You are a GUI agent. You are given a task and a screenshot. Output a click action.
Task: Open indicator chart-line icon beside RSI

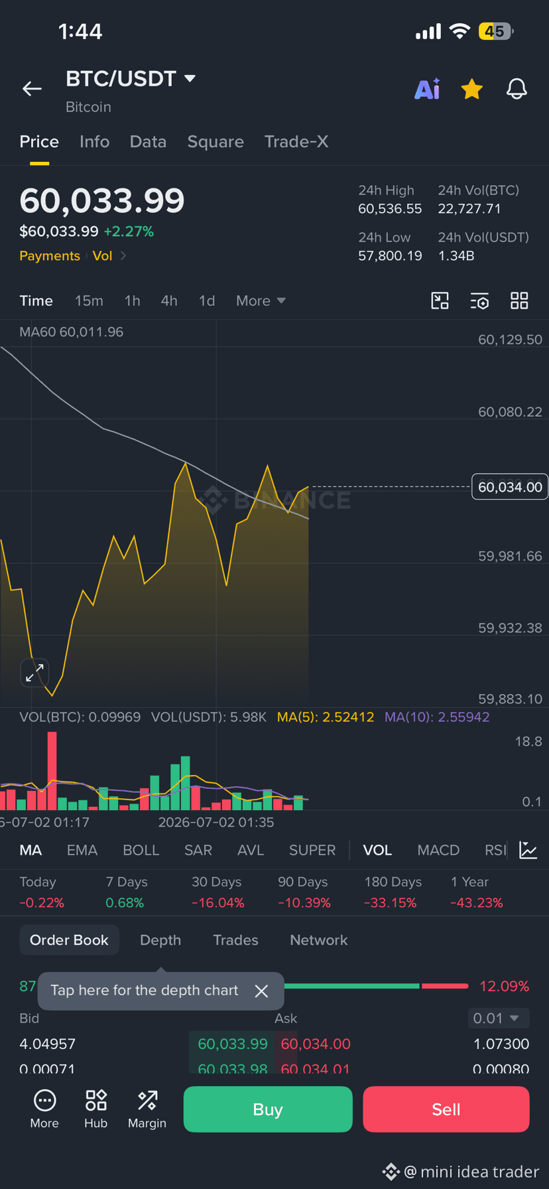click(x=528, y=850)
